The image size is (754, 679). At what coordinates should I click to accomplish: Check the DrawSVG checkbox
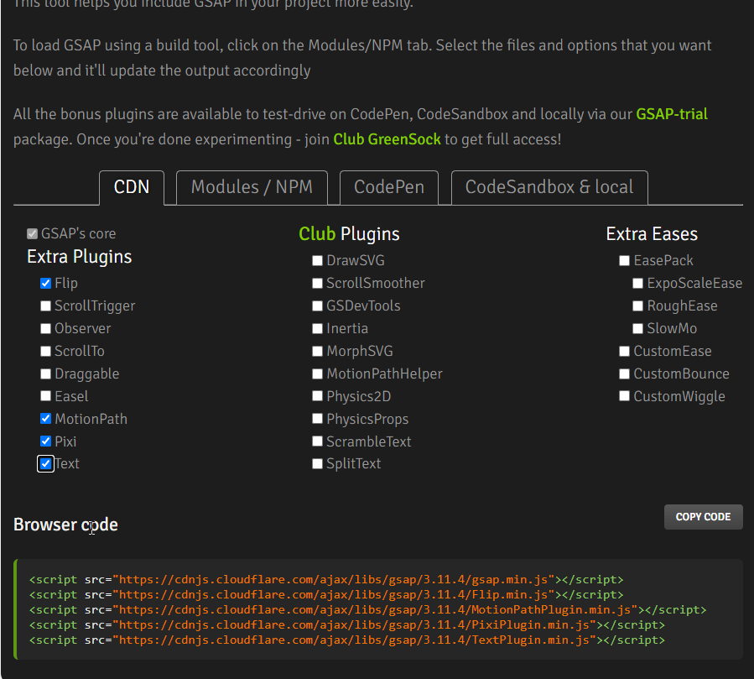coord(317,261)
